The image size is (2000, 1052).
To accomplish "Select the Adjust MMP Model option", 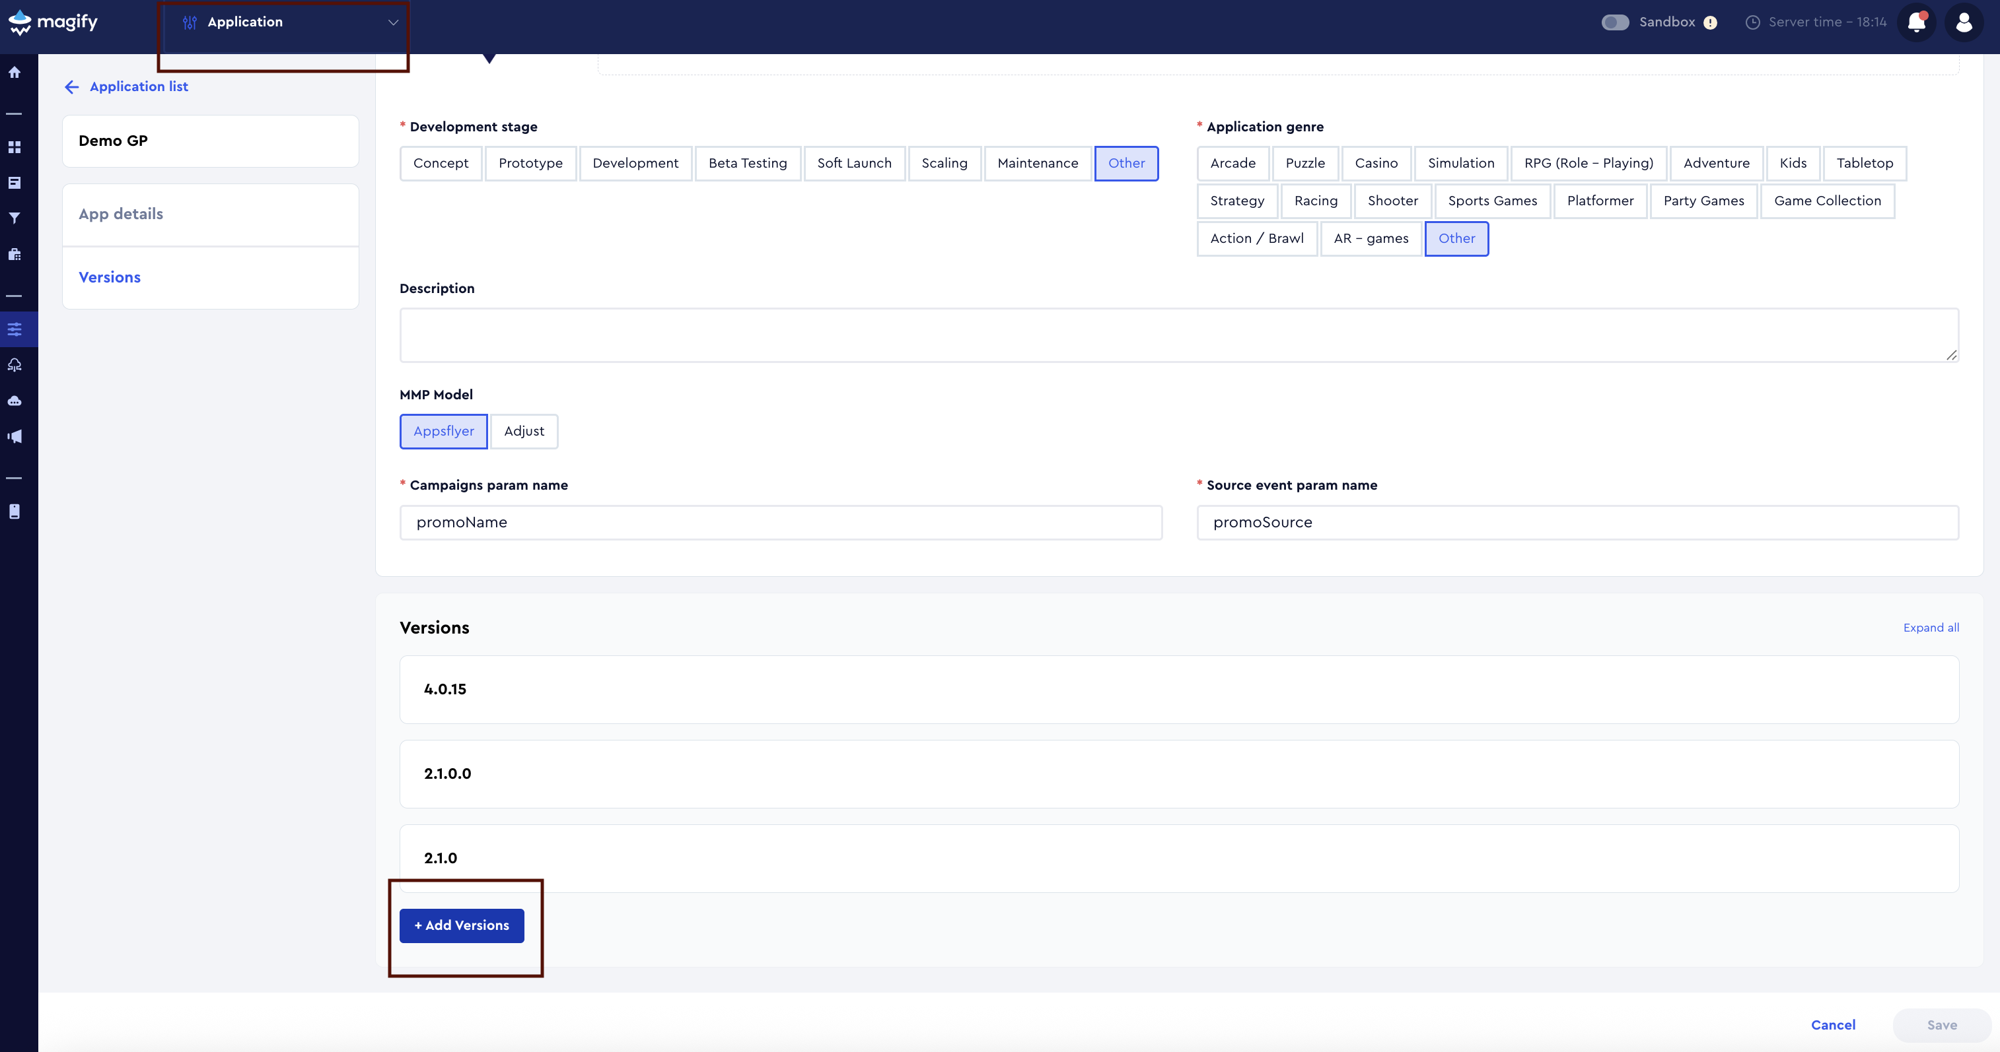I will pyautogui.click(x=524, y=432).
